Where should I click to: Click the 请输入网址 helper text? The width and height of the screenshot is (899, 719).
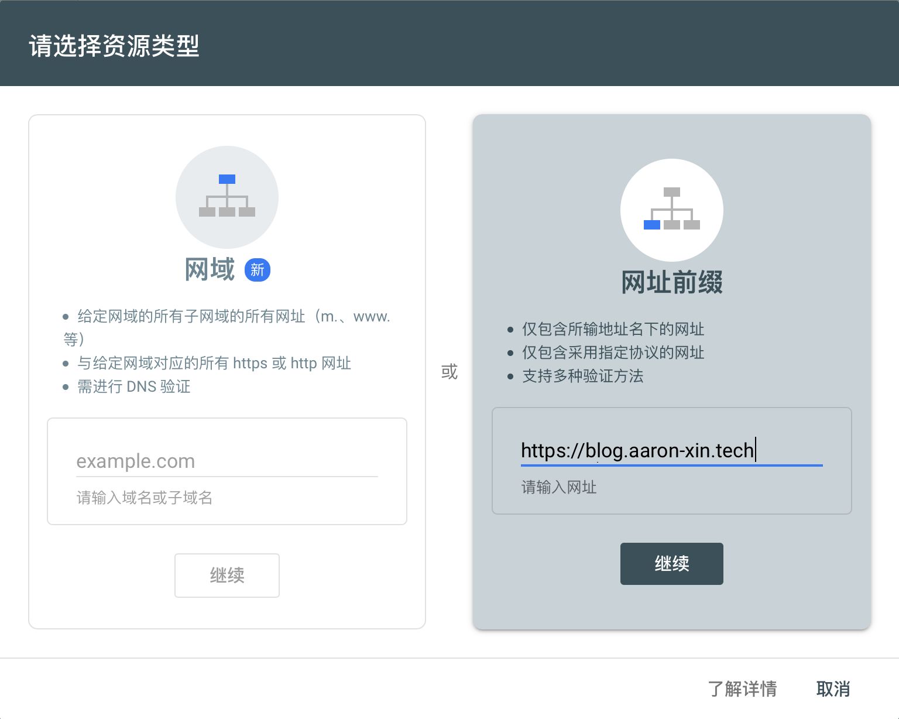coord(558,487)
